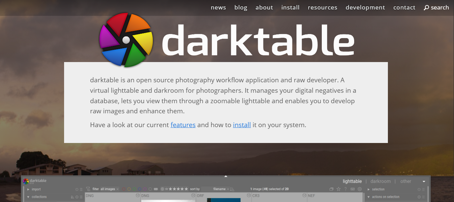Open the contact page
454x202 pixels.
pyautogui.click(x=404, y=7)
